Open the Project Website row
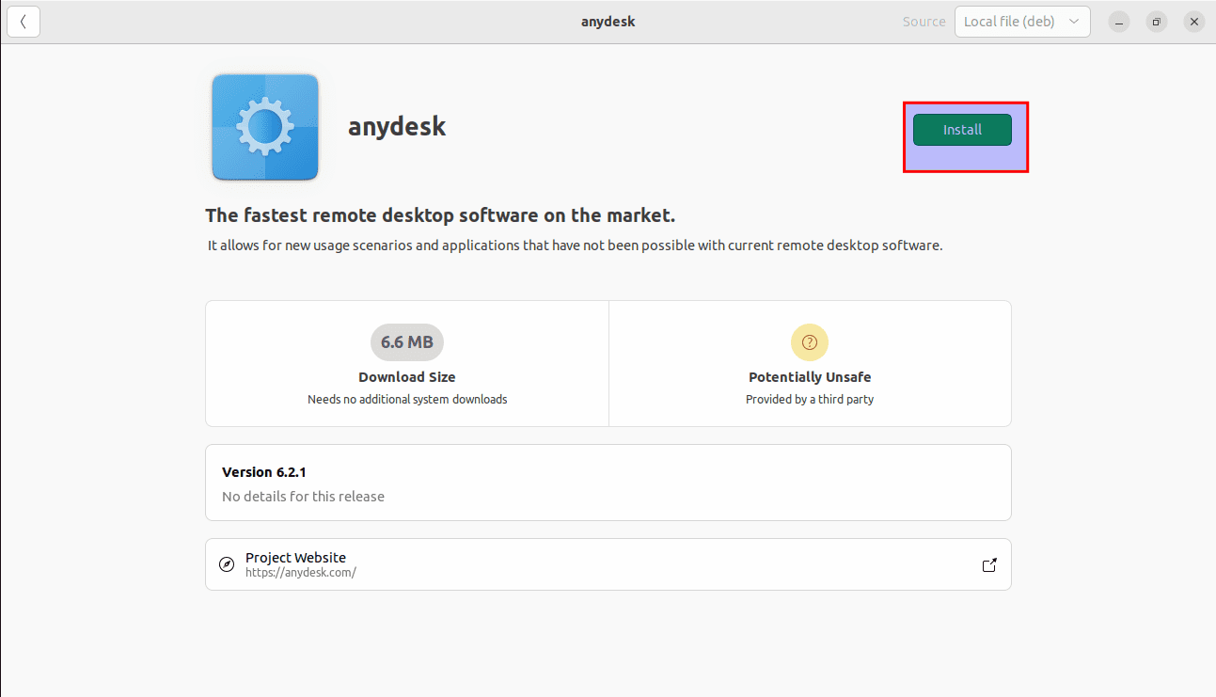The height and width of the screenshot is (697, 1216). click(608, 564)
